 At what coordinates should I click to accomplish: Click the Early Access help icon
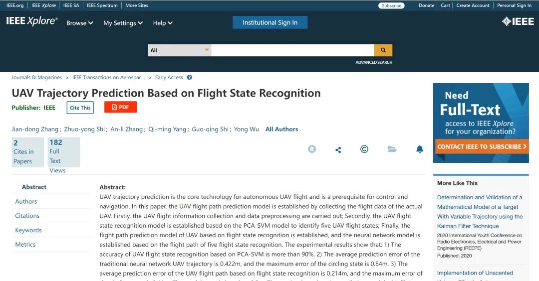coord(189,77)
